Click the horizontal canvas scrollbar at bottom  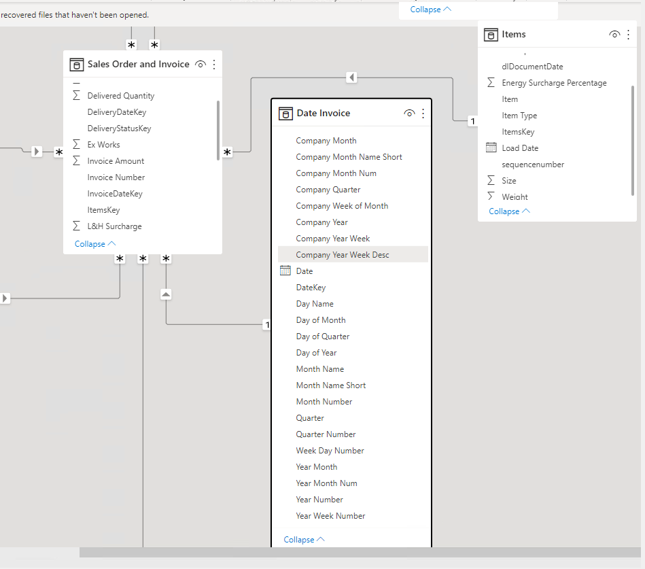pyautogui.click(x=360, y=552)
